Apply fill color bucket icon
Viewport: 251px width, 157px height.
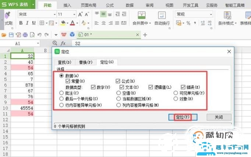63,23
